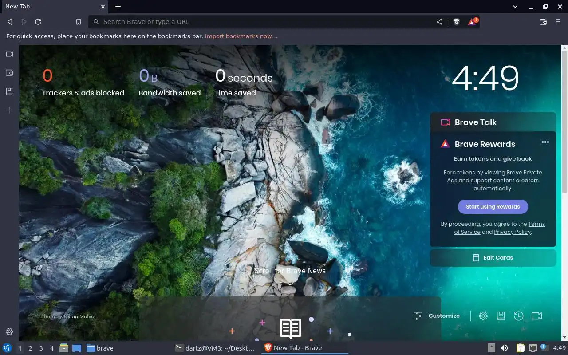Click the taskbar clock showing 4:49
This screenshot has width=568, height=355.
[x=560, y=348]
